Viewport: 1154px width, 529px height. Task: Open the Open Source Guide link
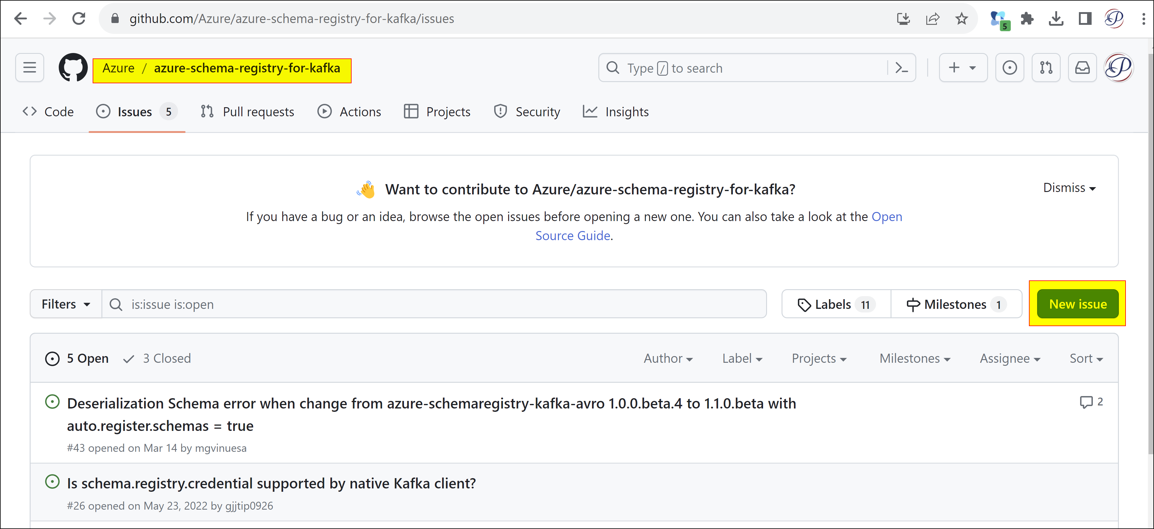point(573,236)
